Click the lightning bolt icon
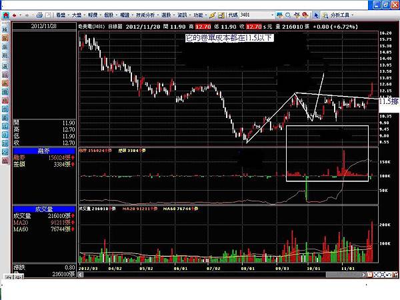Screen dimensions: 400x300 point(212,15)
